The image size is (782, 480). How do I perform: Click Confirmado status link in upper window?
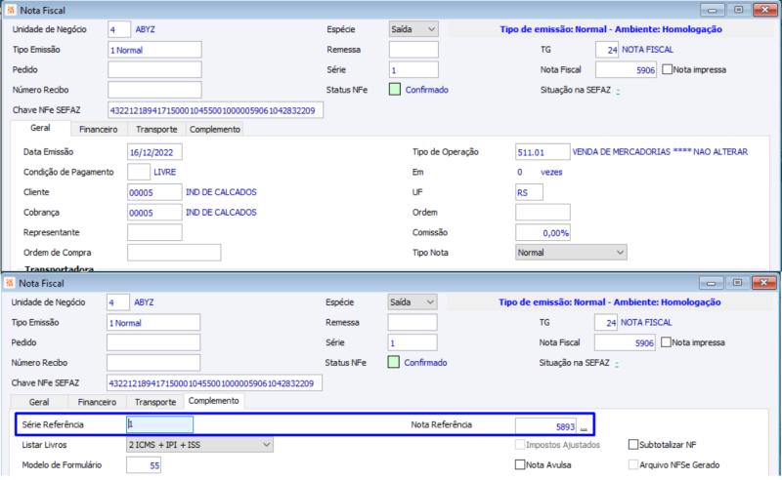coord(427,90)
